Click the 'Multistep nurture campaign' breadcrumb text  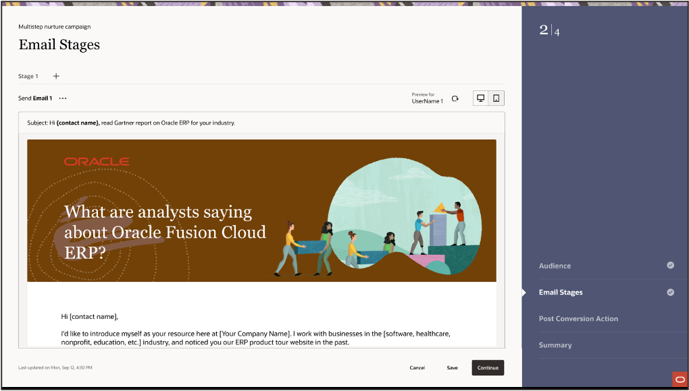(x=55, y=27)
